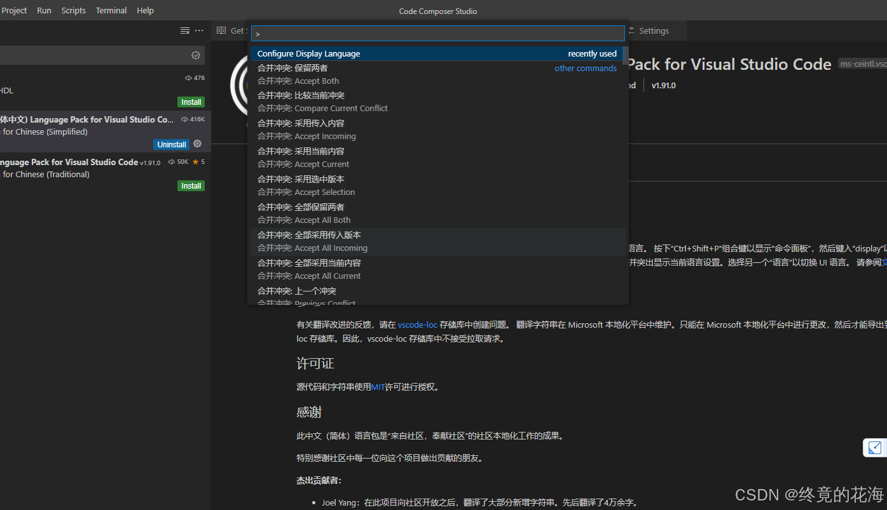The width and height of the screenshot is (887, 510).
Task: Click the Get Started tab book icon
Action: [x=221, y=30]
